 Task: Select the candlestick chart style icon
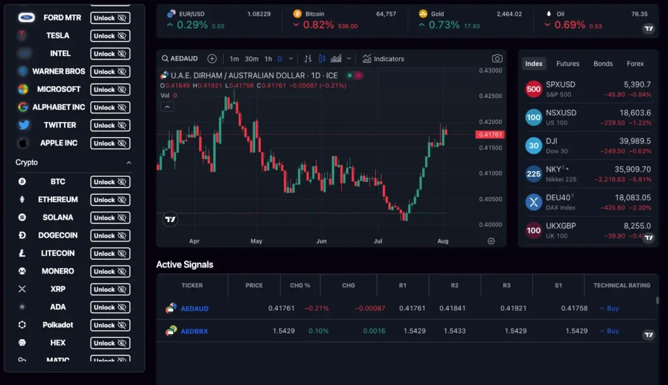click(x=322, y=59)
